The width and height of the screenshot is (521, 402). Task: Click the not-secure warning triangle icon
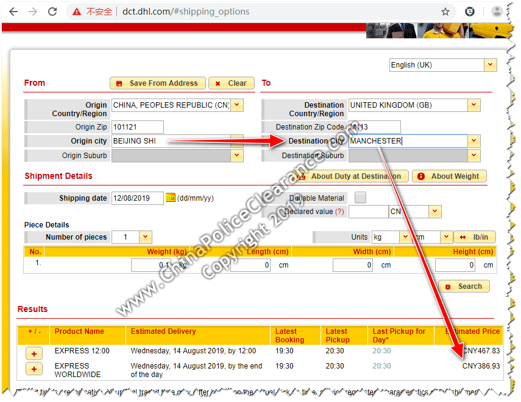coord(77,12)
